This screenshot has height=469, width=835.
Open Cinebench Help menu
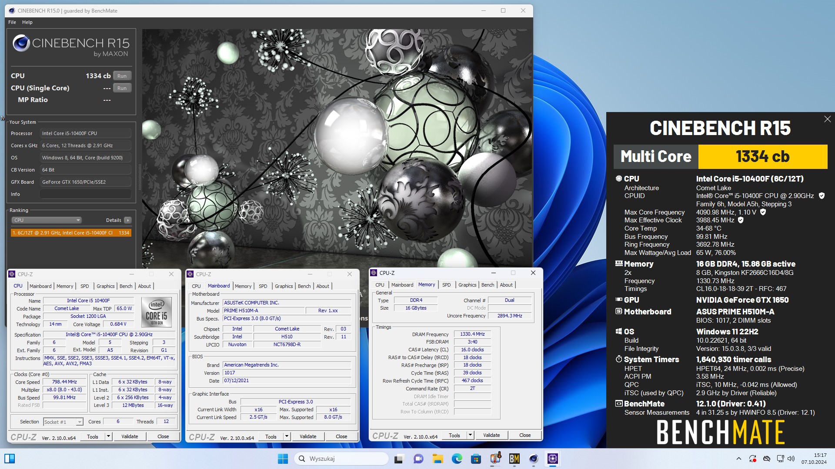click(x=27, y=22)
